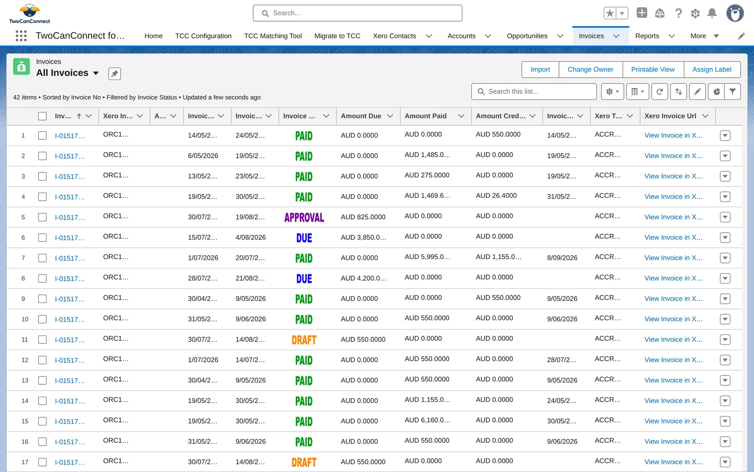Open row actions menu for row 17

(725, 462)
